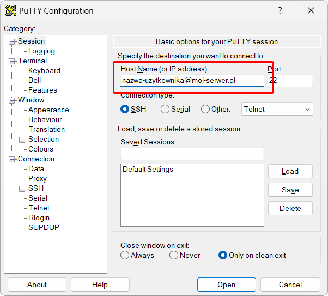
Task: Click the Host Name input field
Action: click(192, 81)
